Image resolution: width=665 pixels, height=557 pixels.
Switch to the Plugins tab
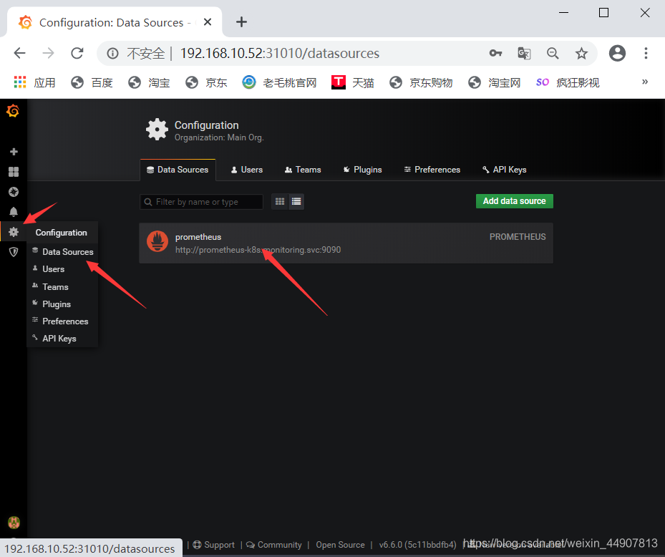(363, 170)
